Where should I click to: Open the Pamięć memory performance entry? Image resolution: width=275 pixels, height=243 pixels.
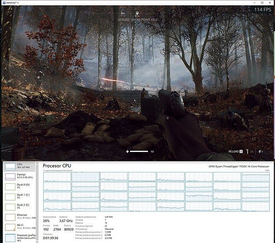pos(19,176)
